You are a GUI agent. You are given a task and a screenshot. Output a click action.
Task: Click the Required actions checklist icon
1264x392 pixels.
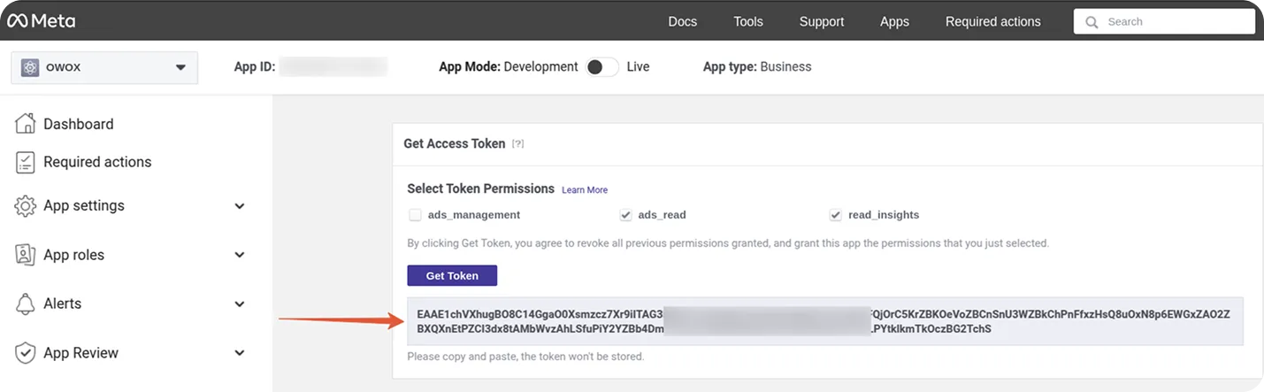pos(26,162)
